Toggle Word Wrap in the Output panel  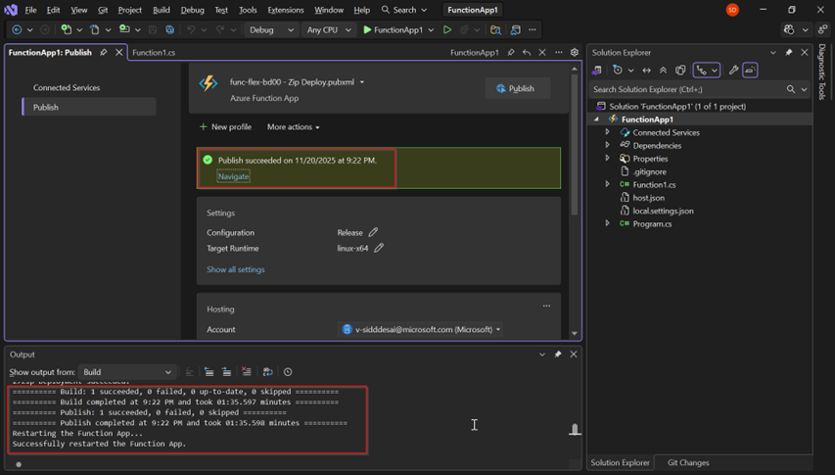pos(267,372)
